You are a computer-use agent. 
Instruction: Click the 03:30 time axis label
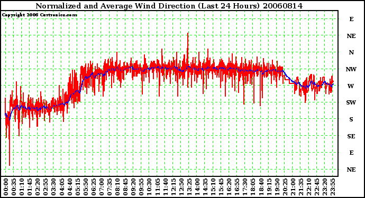(x=53, y=187)
